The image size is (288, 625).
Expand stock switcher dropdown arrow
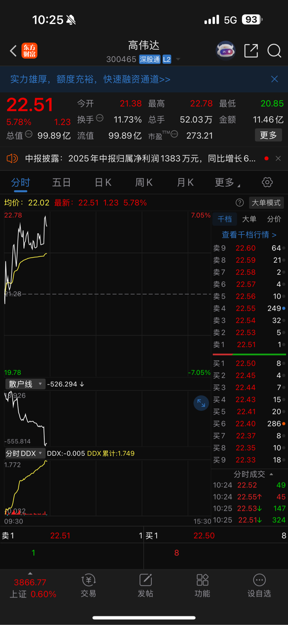point(178,59)
